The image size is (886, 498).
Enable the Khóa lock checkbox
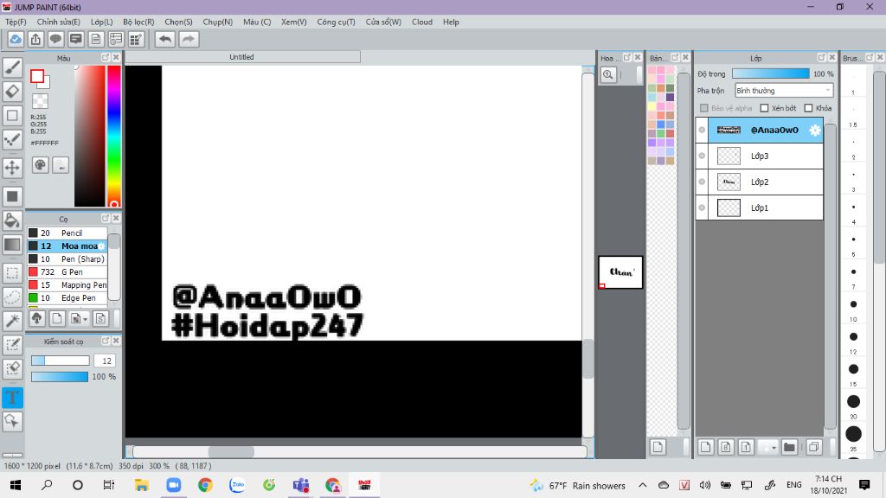pyautogui.click(x=809, y=108)
